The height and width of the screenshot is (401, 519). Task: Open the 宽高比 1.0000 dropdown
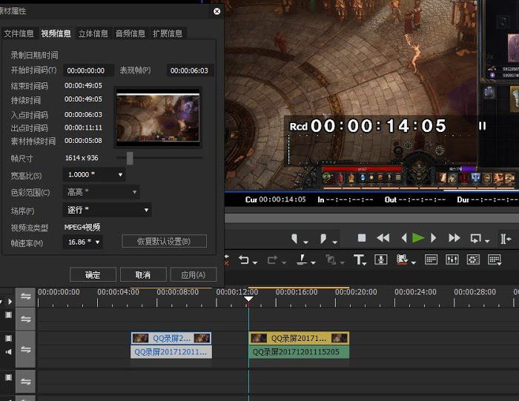point(94,174)
